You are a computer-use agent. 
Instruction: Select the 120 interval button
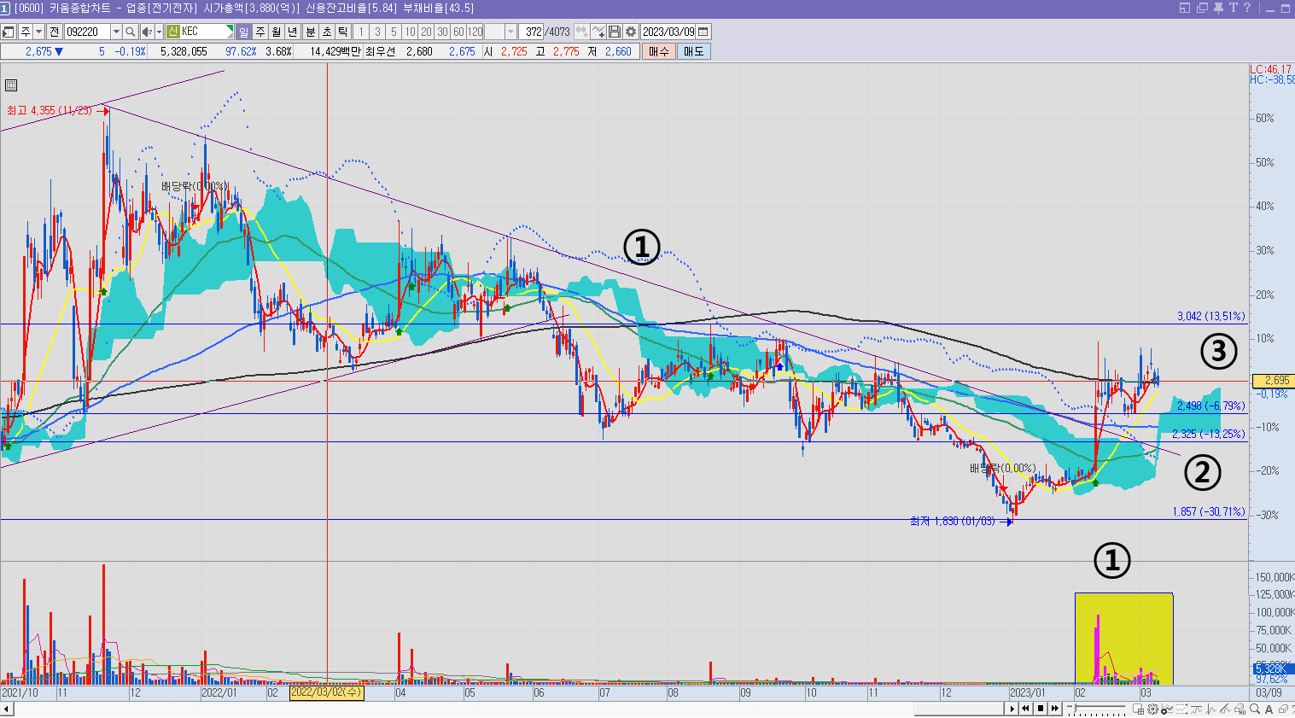pos(475,32)
